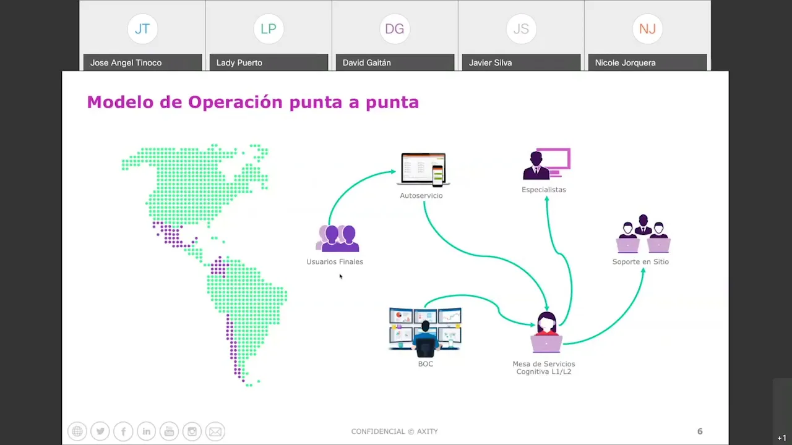Click the Instagram icon in slide footer
This screenshot has width=792, height=445.
192,431
